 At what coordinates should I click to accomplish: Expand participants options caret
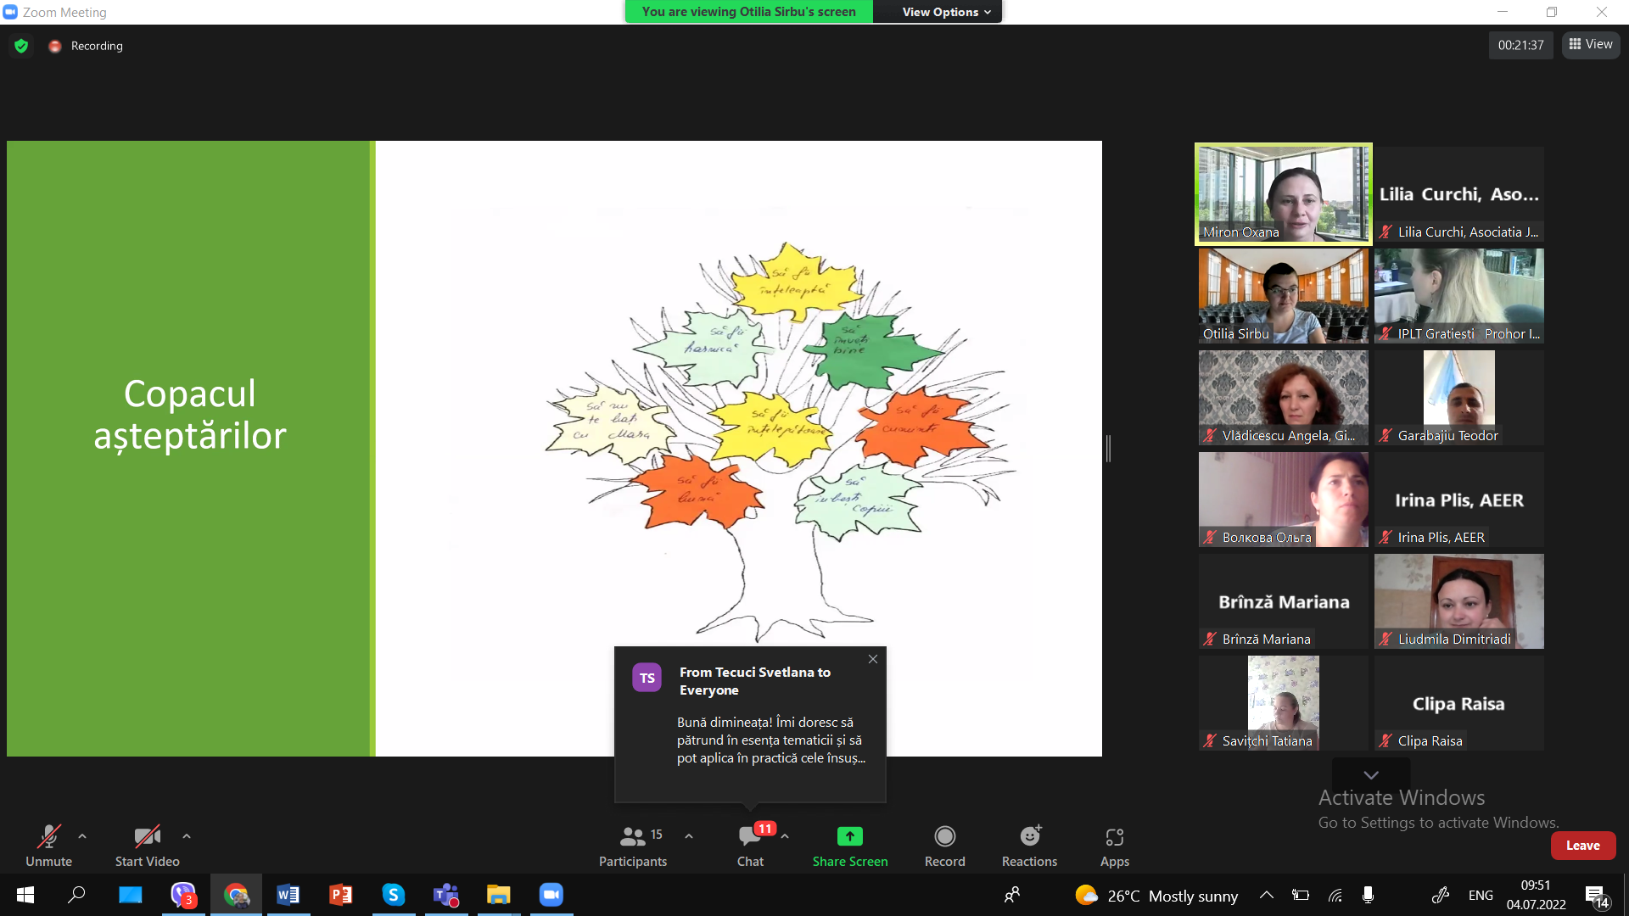click(x=689, y=836)
